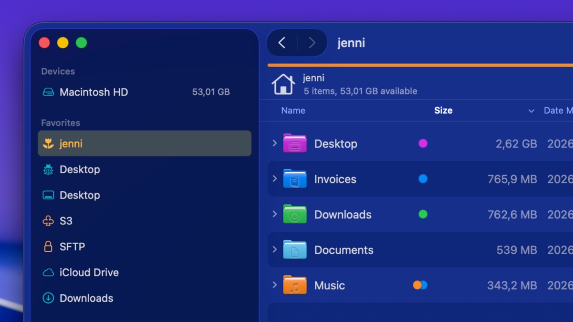Viewport: 573px width, 322px height.
Task: Click the orange and blue tag dots on Music
Action: (x=420, y=285)
